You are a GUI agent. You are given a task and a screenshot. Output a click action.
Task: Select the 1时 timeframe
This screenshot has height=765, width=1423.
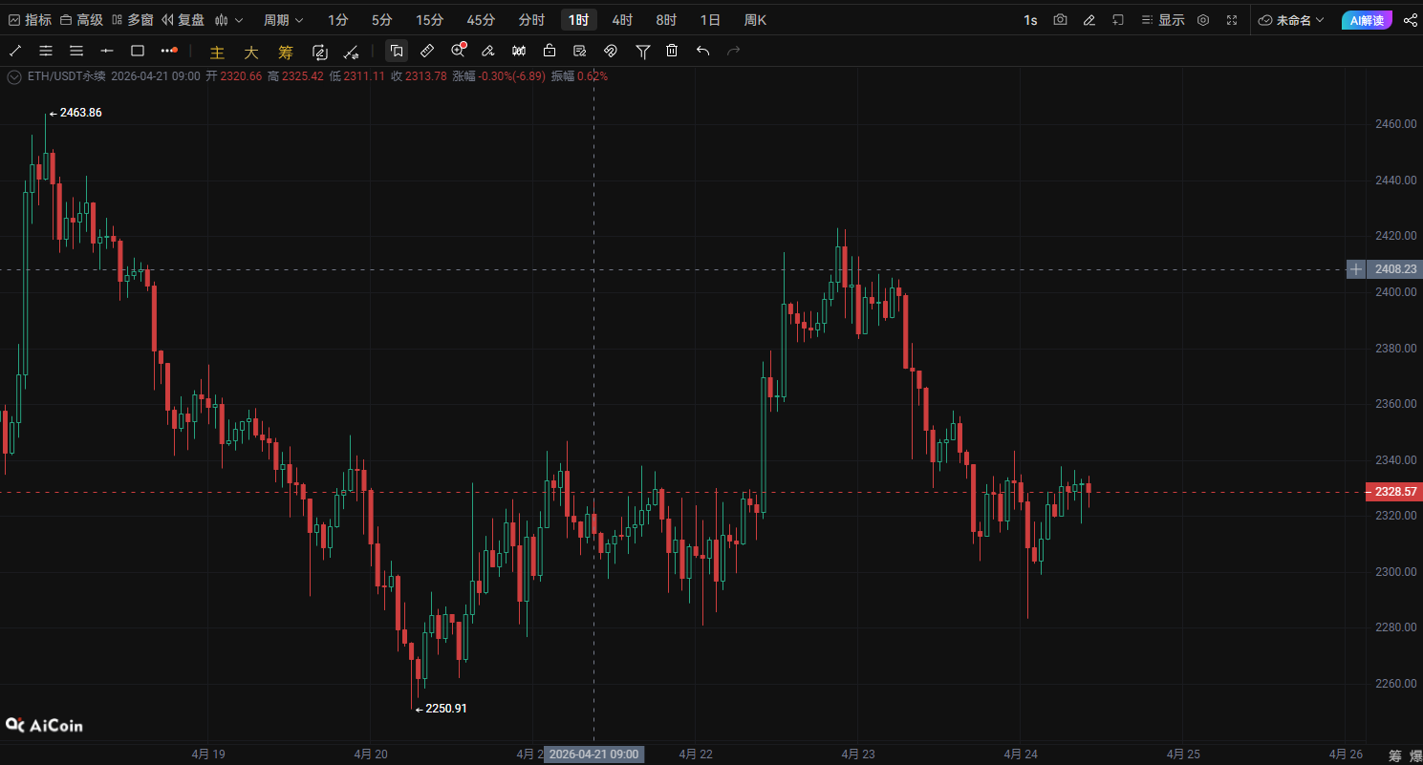tap(578, 20)
